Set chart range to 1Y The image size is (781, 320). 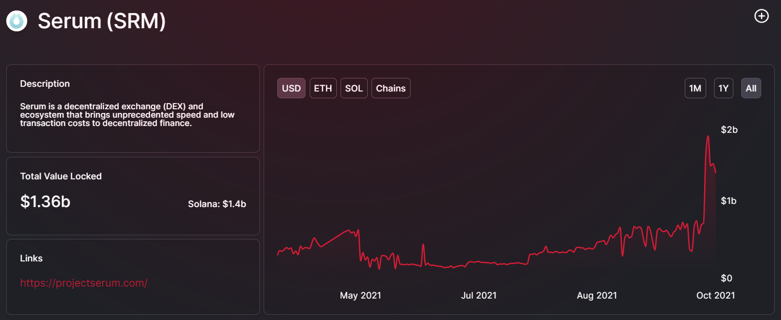(x=723, y=88)
